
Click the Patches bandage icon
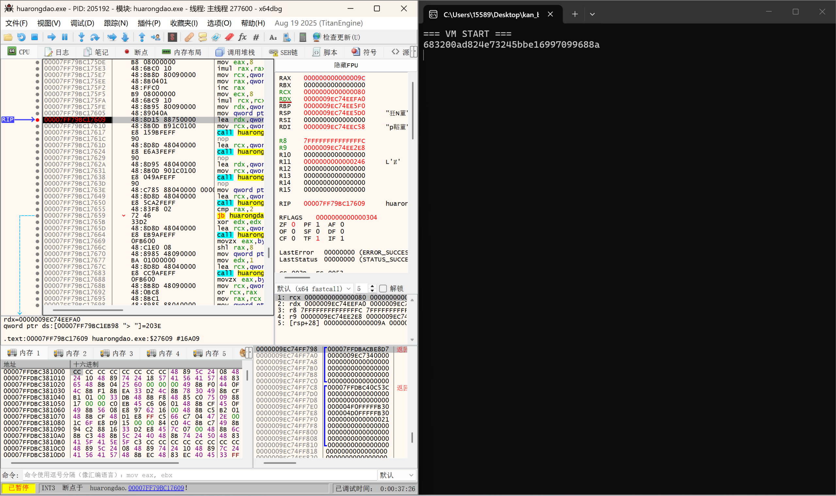189,37
